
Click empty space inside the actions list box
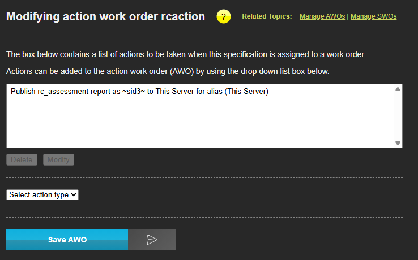pos(198,124)
